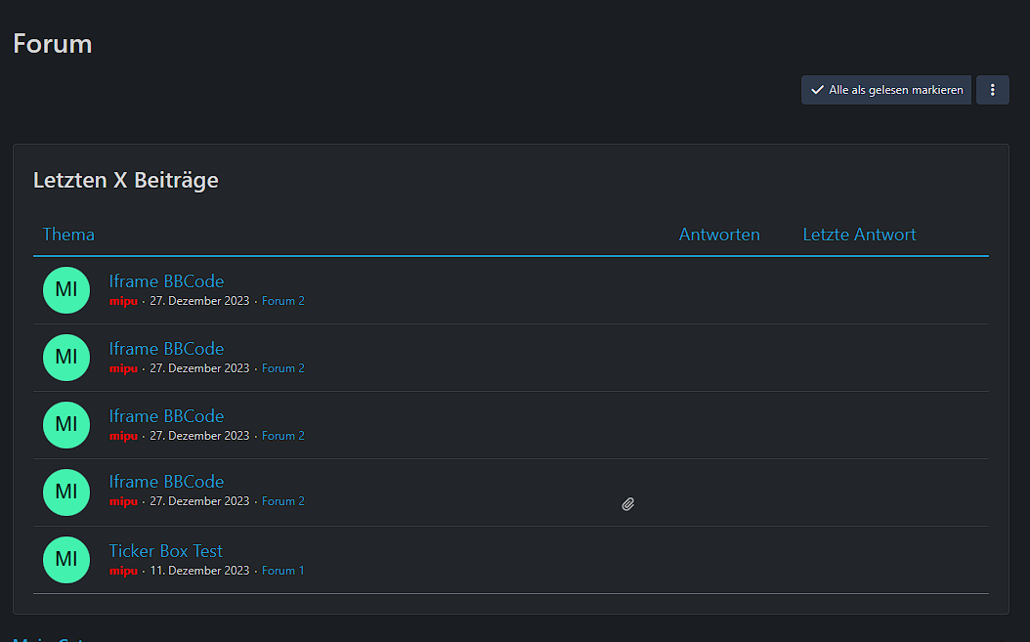1030x642 pixels.
Task: Sort by the Antworten column header
Action: (719, 235)
